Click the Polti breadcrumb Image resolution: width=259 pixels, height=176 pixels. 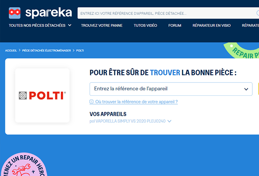coord(80,50)
